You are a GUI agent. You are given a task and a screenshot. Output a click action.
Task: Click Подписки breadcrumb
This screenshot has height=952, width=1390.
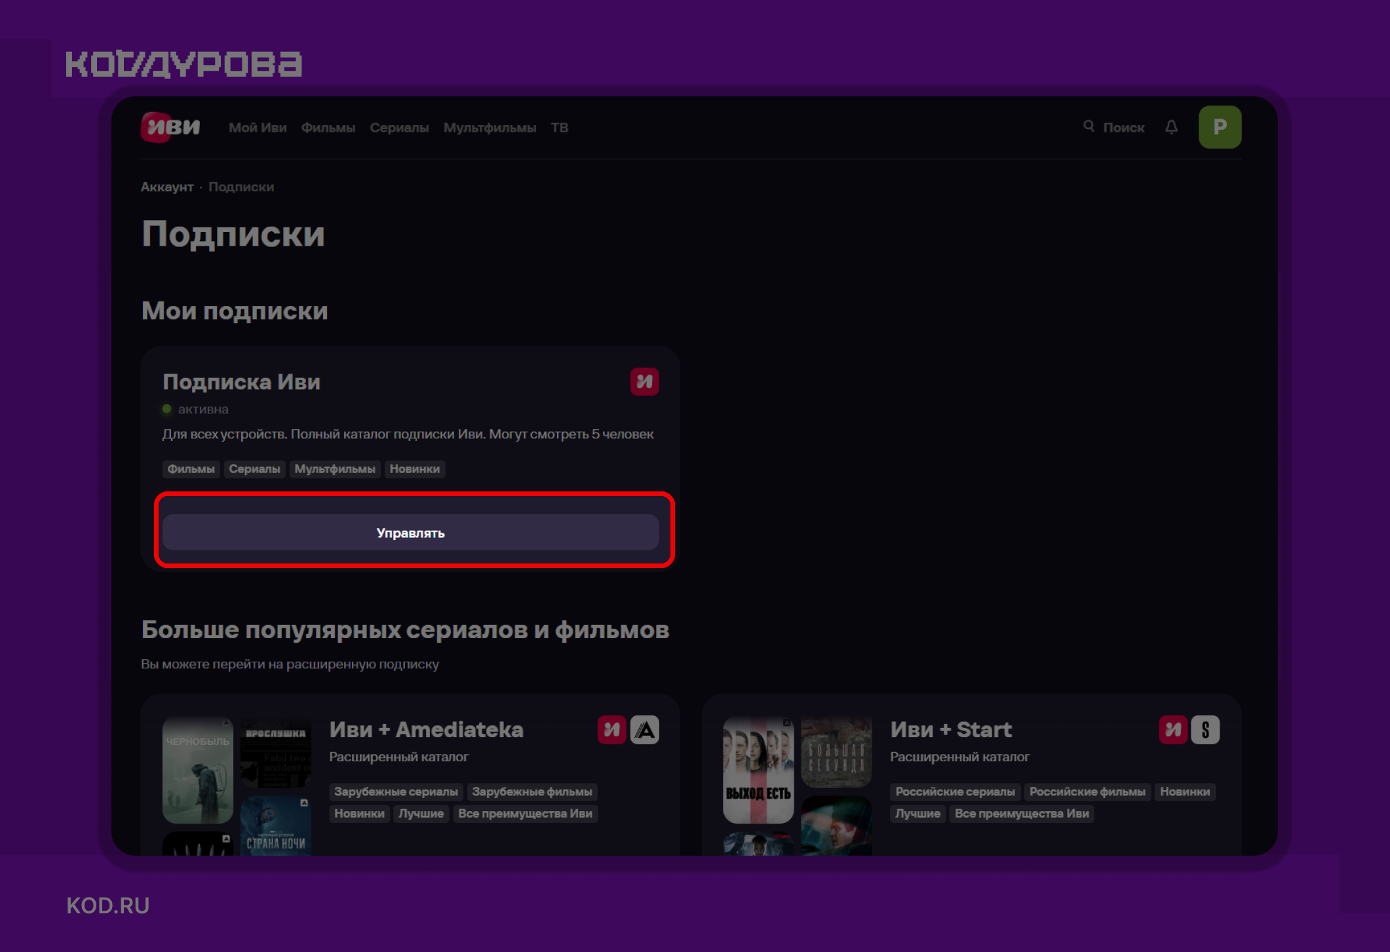(x=241, y=187)
